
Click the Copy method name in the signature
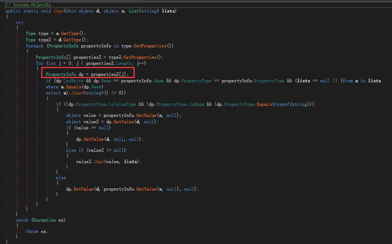58,11
